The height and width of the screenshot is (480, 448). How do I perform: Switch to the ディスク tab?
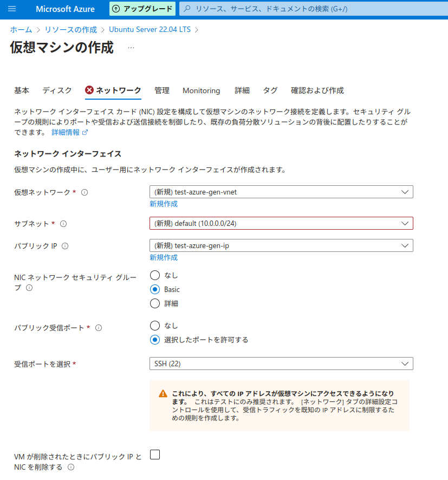coord(57,90)
